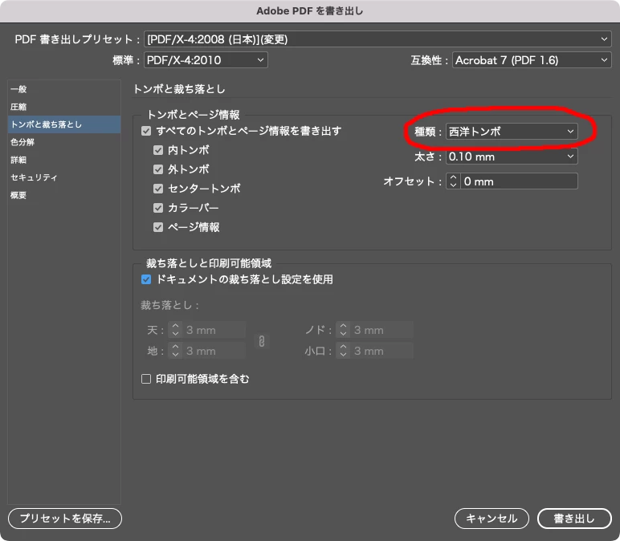Screen dimensions: 620x541
Task: Open the 互換性 Acrobat 7 dropdown
Action: click(532, 60)
